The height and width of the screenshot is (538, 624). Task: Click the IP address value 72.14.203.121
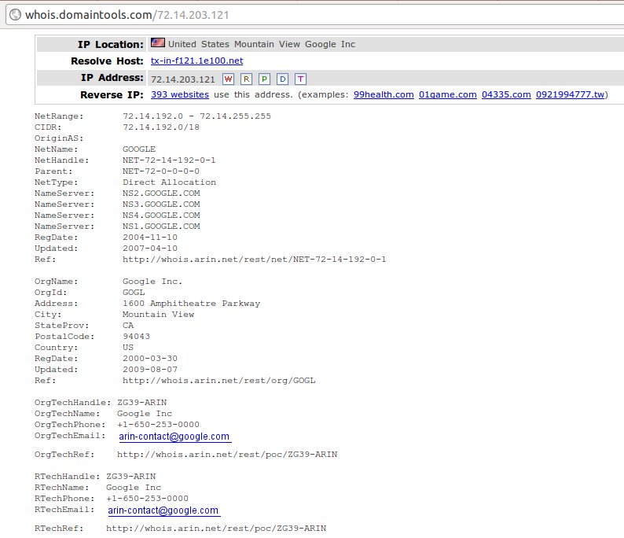(182, 79)
